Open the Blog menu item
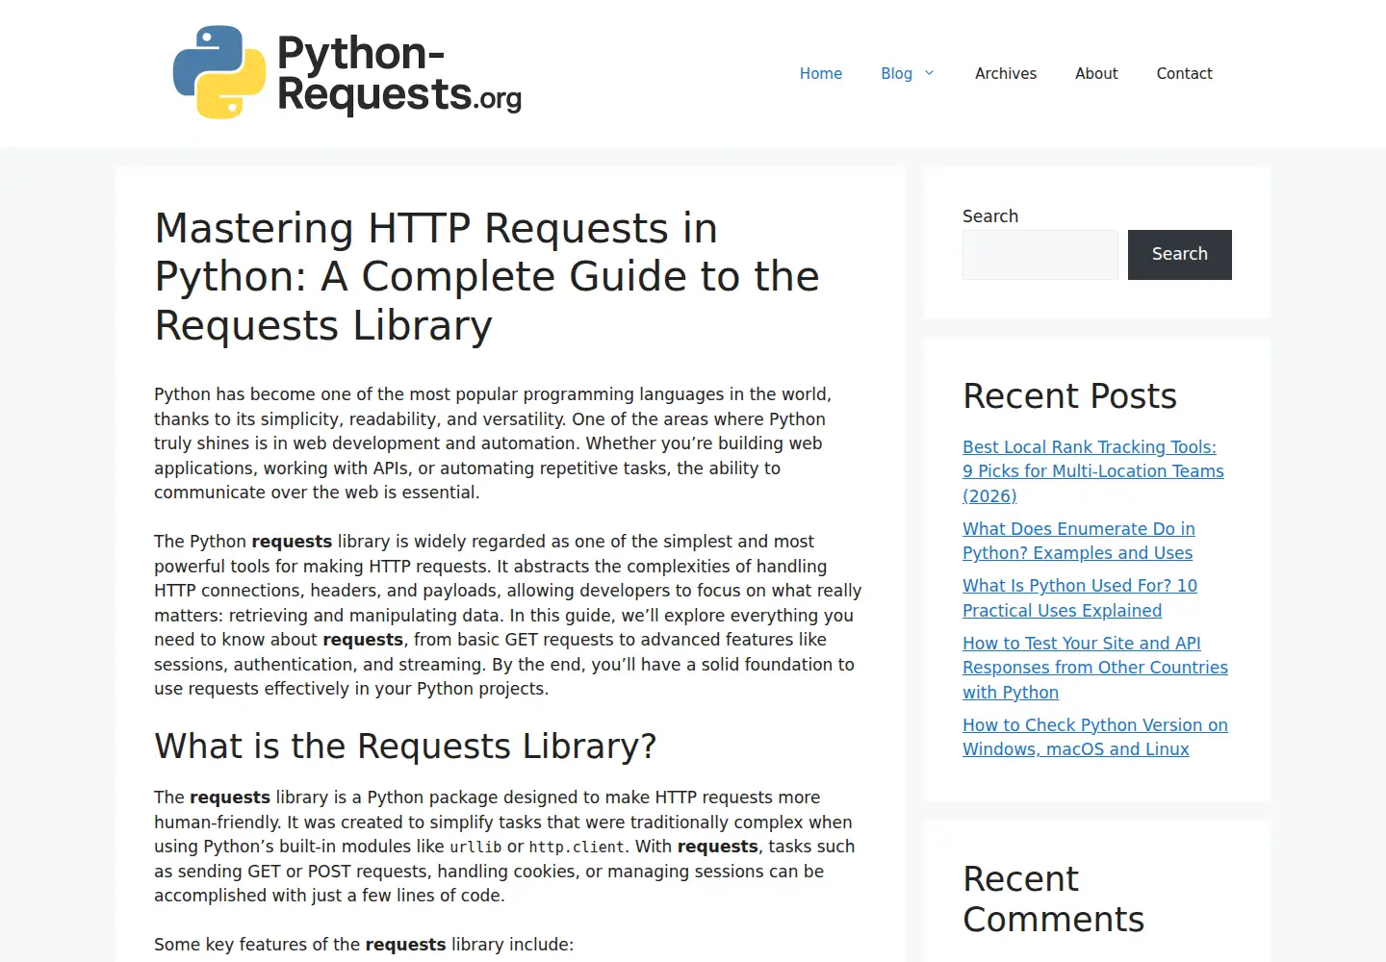The image size is (1386, 962). click(x=896, y=73)
